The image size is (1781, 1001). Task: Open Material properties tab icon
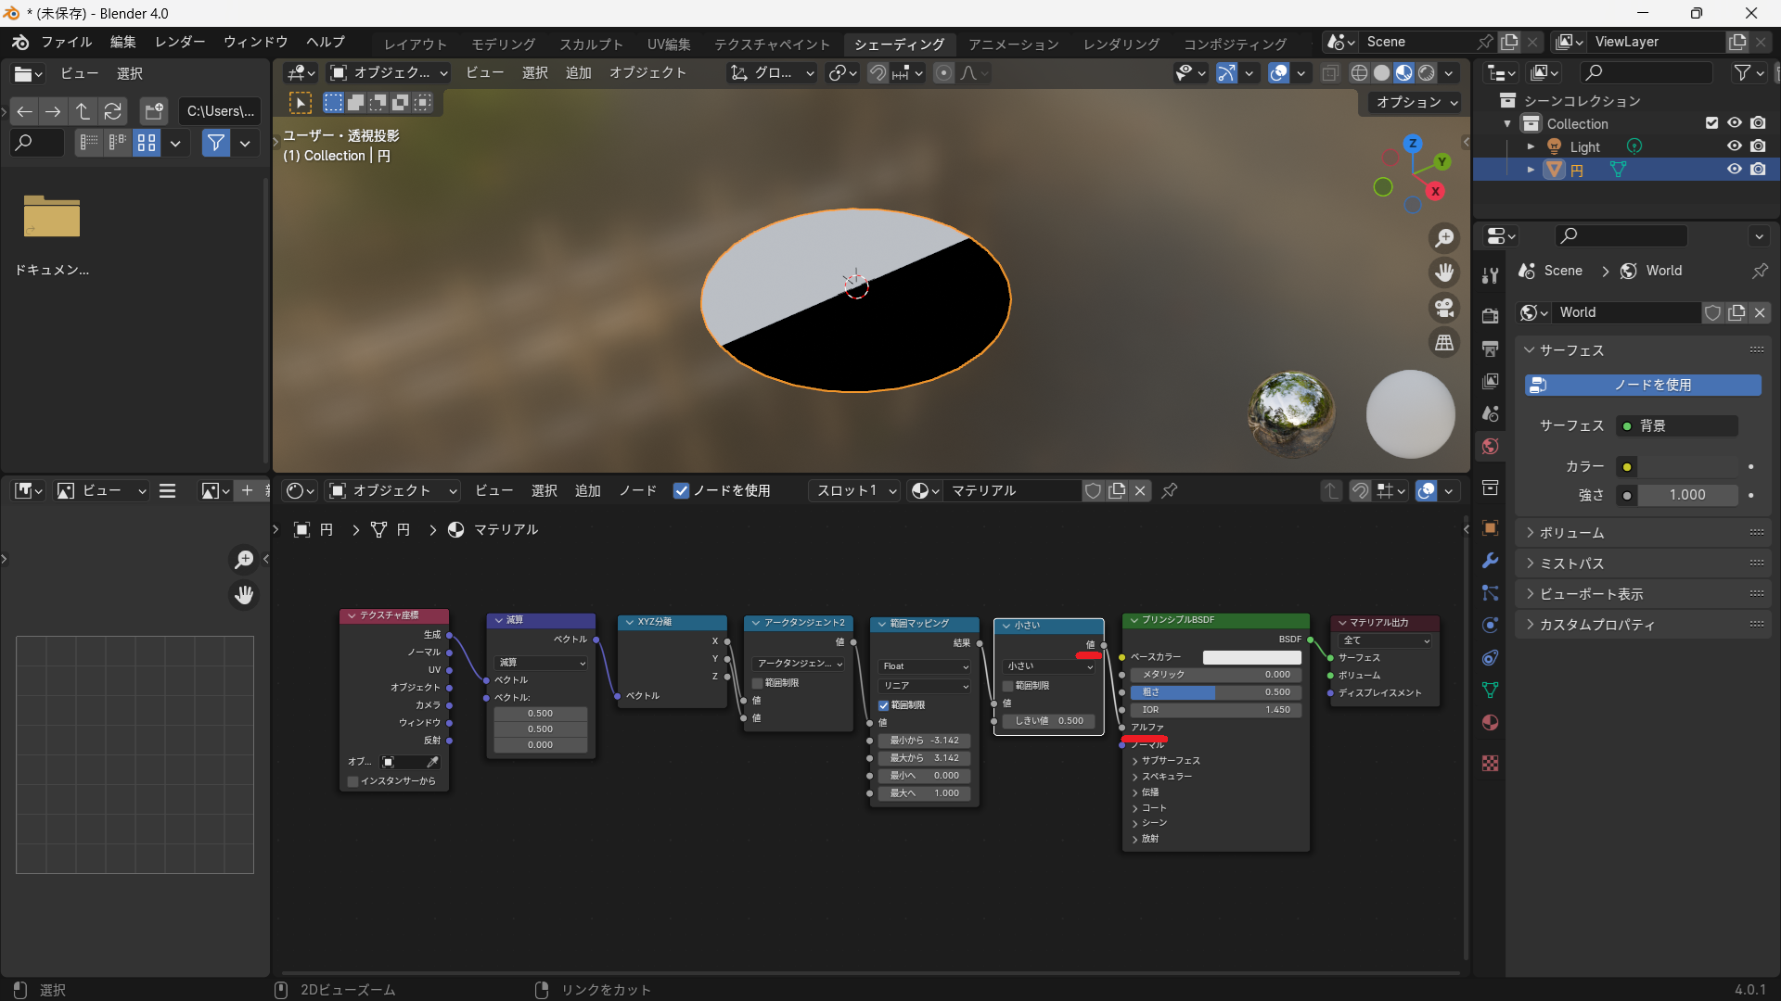(1490, 723)
